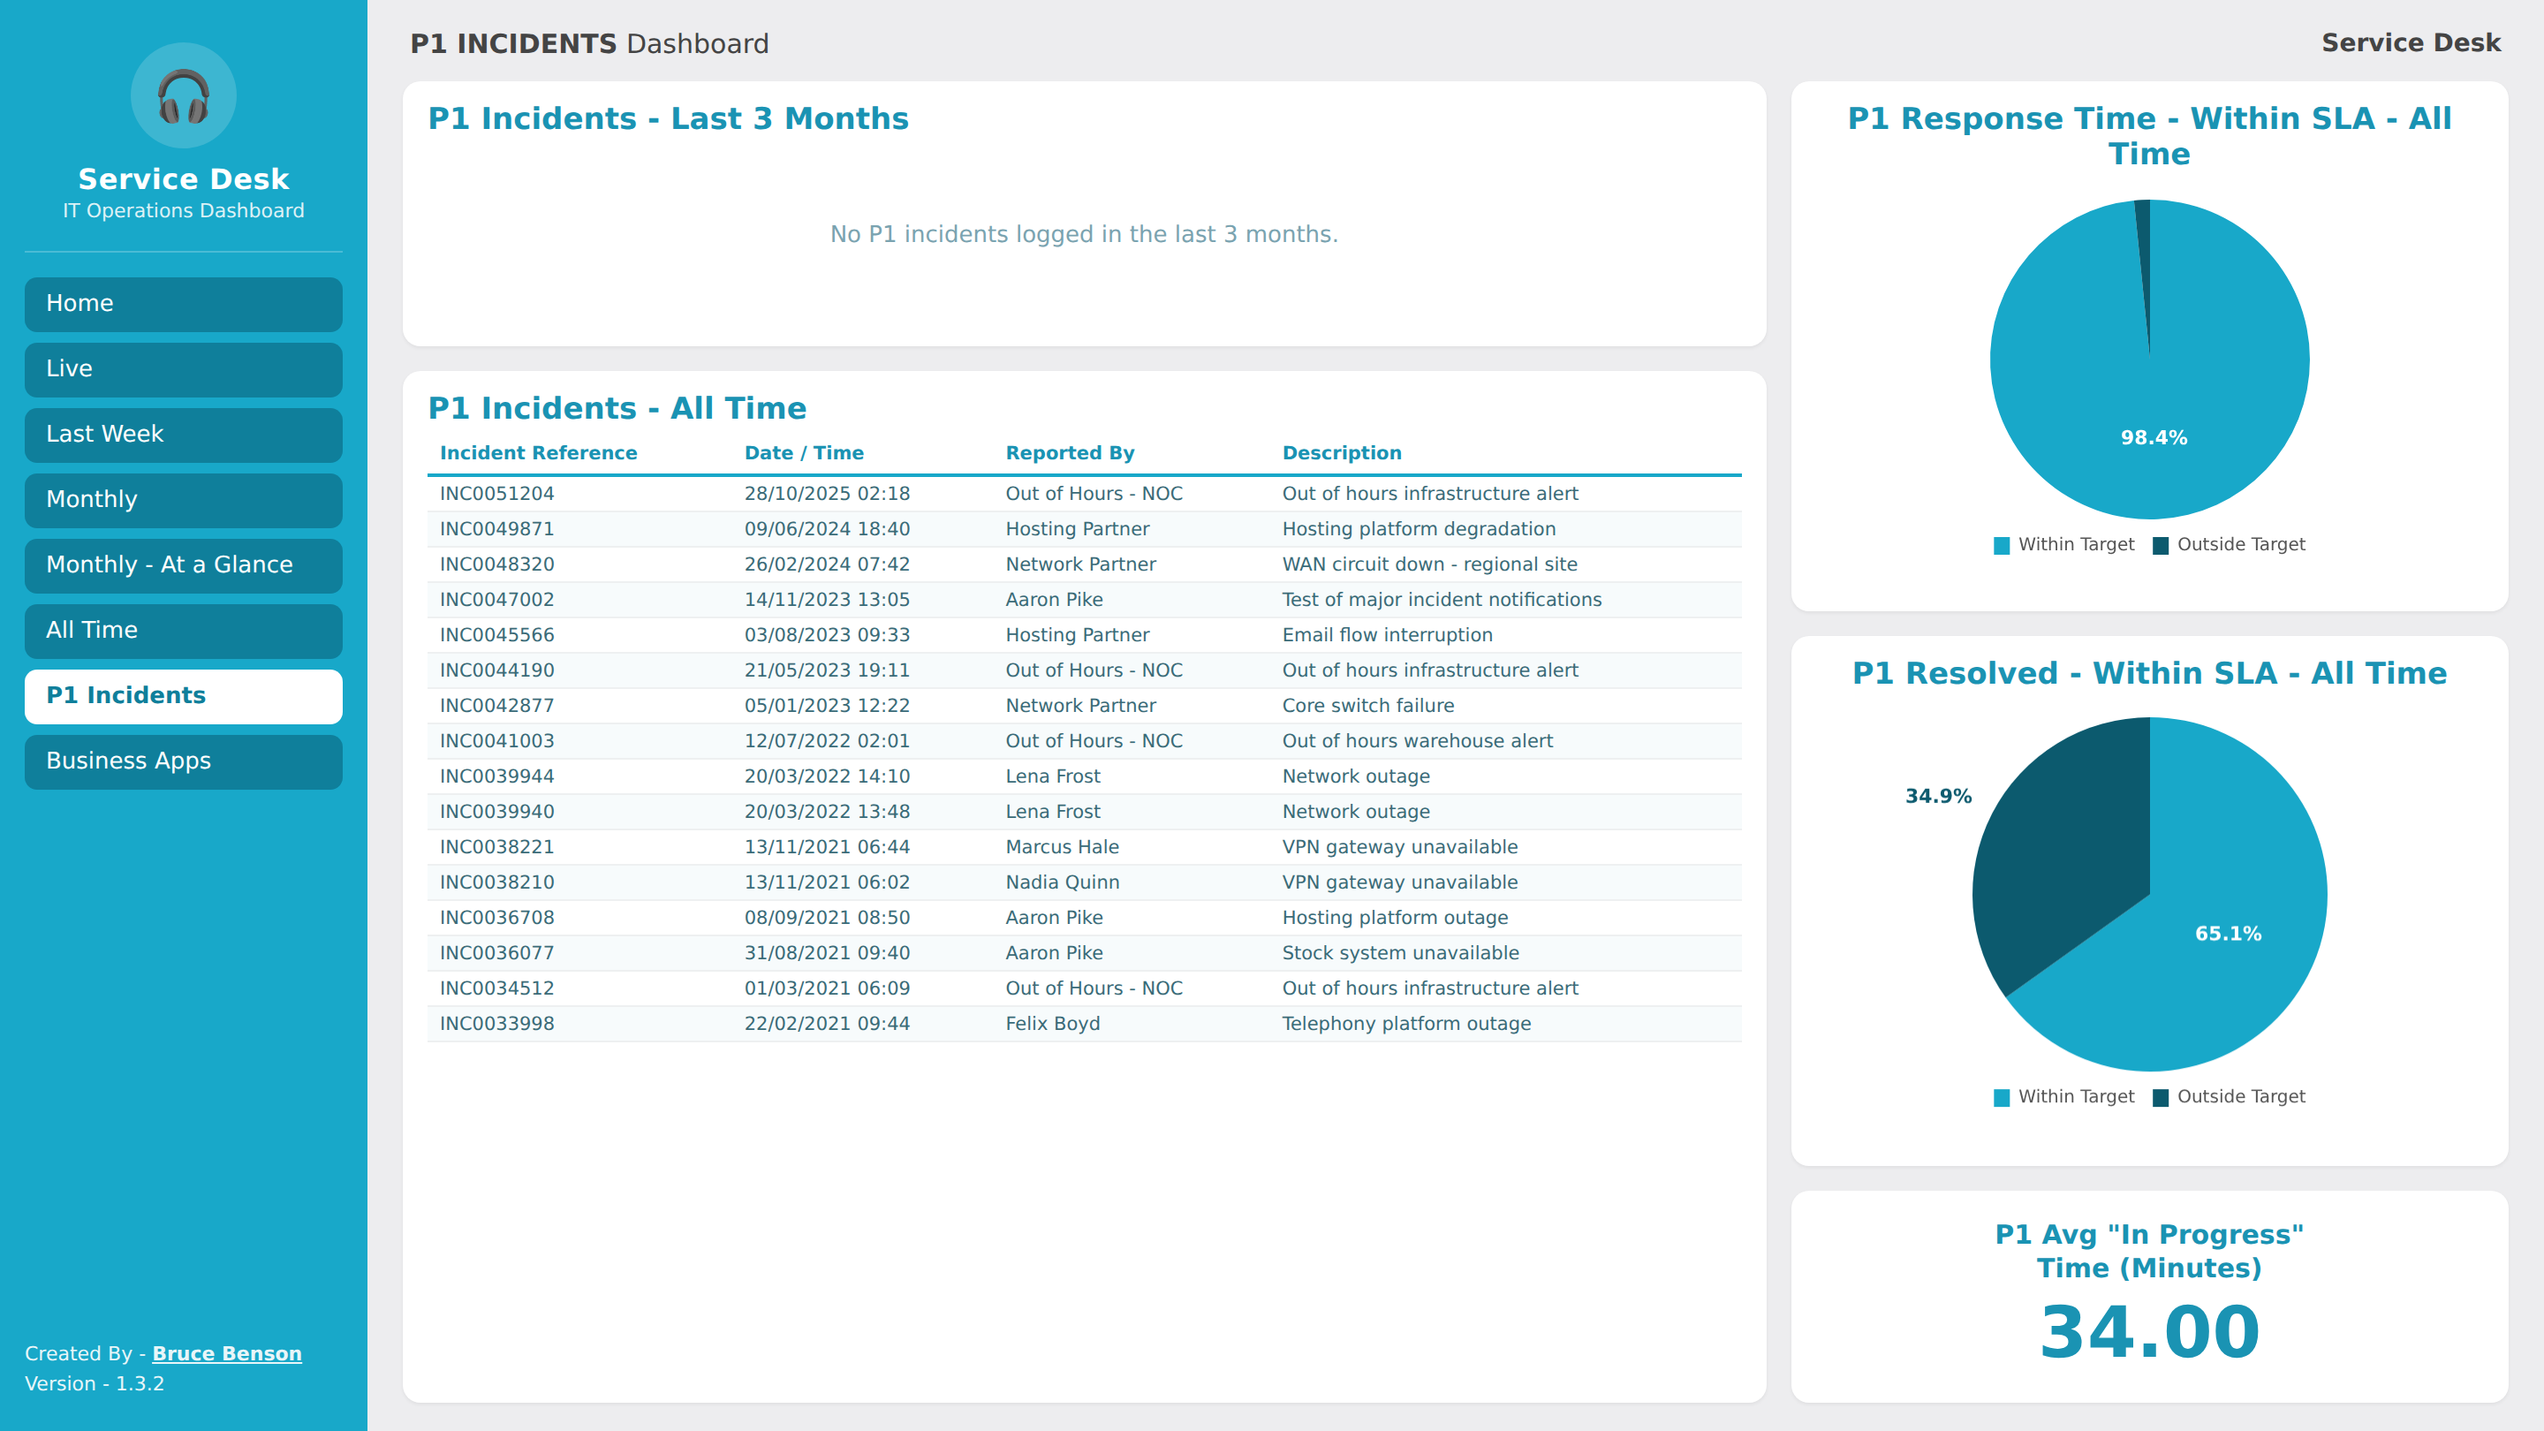Click the 34.9% dark slice of Resolved pie
Image resolution: width=2544 pixels, height=1431 pixels.
tap(2064, 849)
